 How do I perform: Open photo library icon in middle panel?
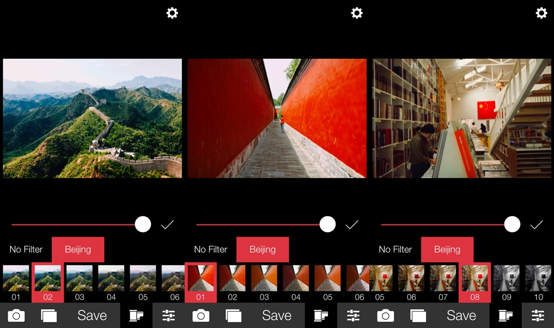click(234, 315)
